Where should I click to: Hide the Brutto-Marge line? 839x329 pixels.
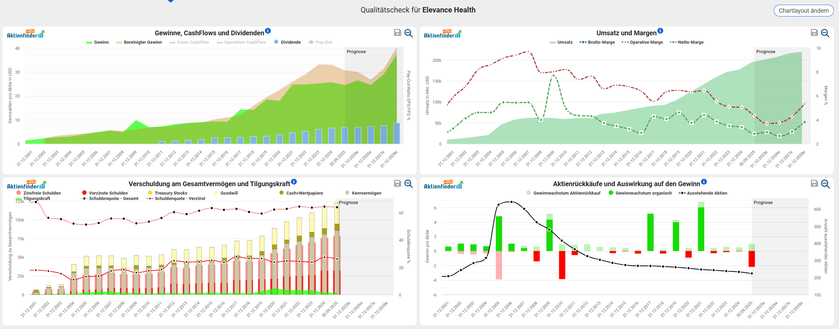tap(601, 42)
